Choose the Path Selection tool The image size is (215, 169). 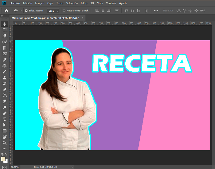tap(5, 125)
